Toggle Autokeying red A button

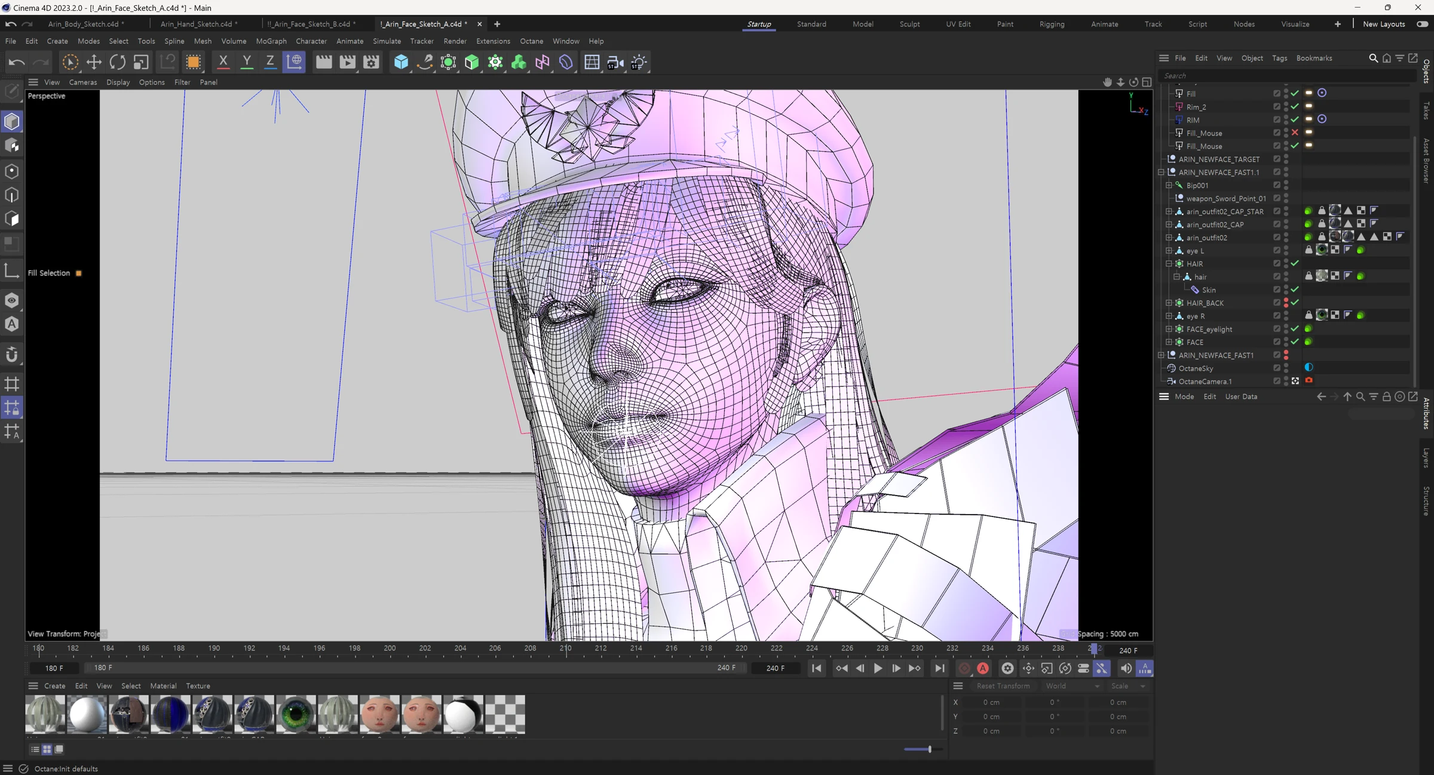coord(983,668)
